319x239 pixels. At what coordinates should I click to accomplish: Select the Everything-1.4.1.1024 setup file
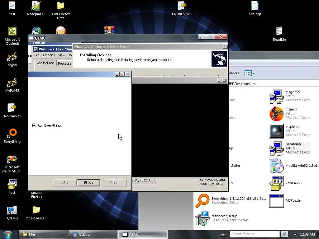pyautogui.click(x=231, y=201)
